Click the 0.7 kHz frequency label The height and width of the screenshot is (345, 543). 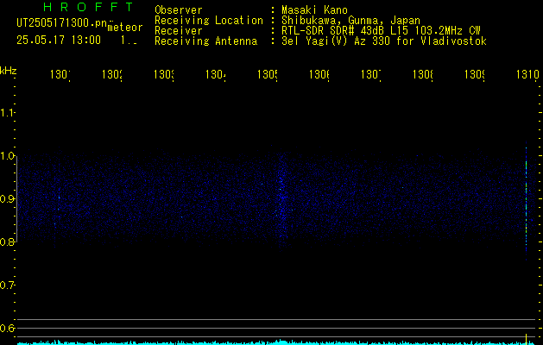[x=7, y=285]
